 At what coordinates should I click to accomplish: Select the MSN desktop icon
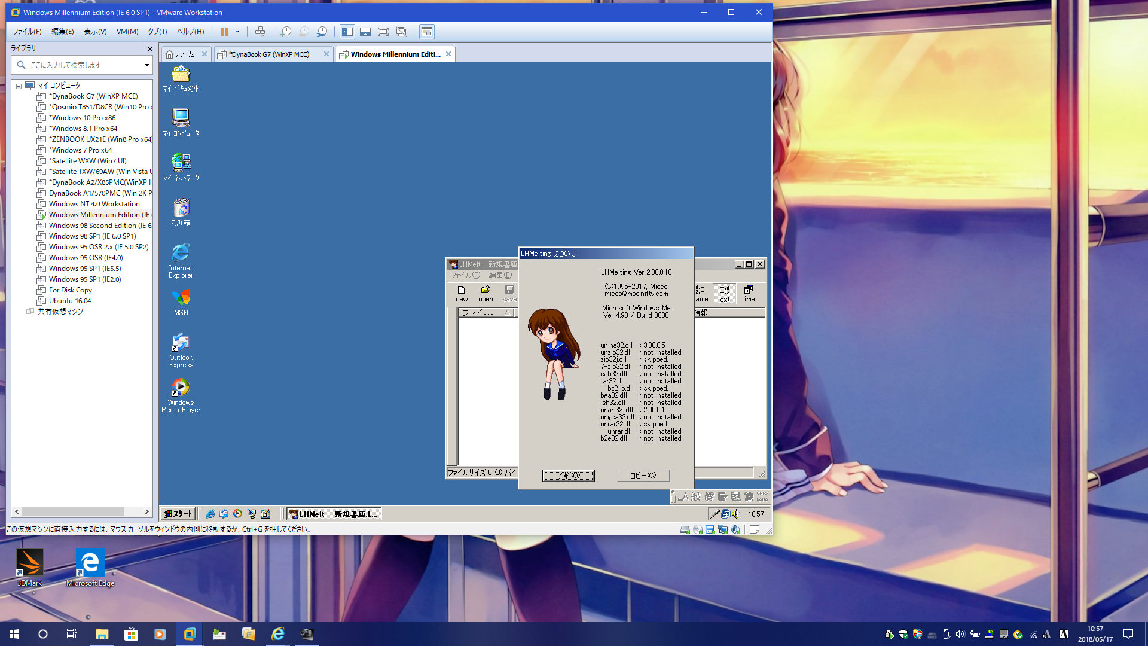[181, 303]
